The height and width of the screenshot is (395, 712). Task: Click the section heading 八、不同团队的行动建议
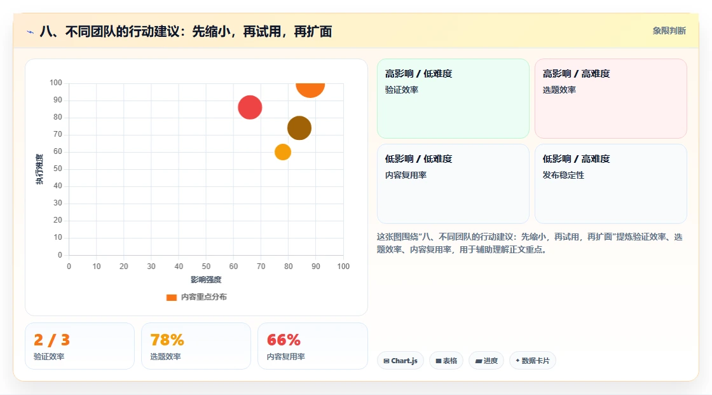click(186, 31)
